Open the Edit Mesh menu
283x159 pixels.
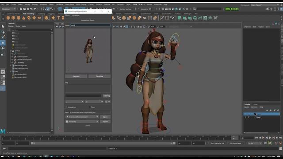(x=59, y=4)
